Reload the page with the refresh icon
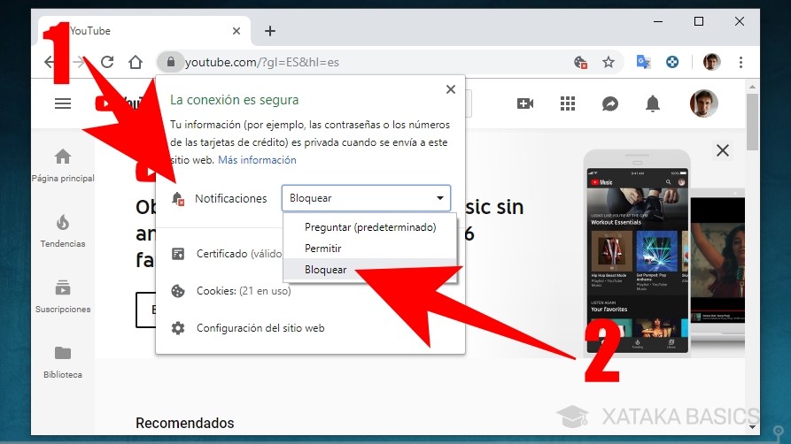Image resolution: width=791 pixels, height=444 pixels. pos(107,62)
